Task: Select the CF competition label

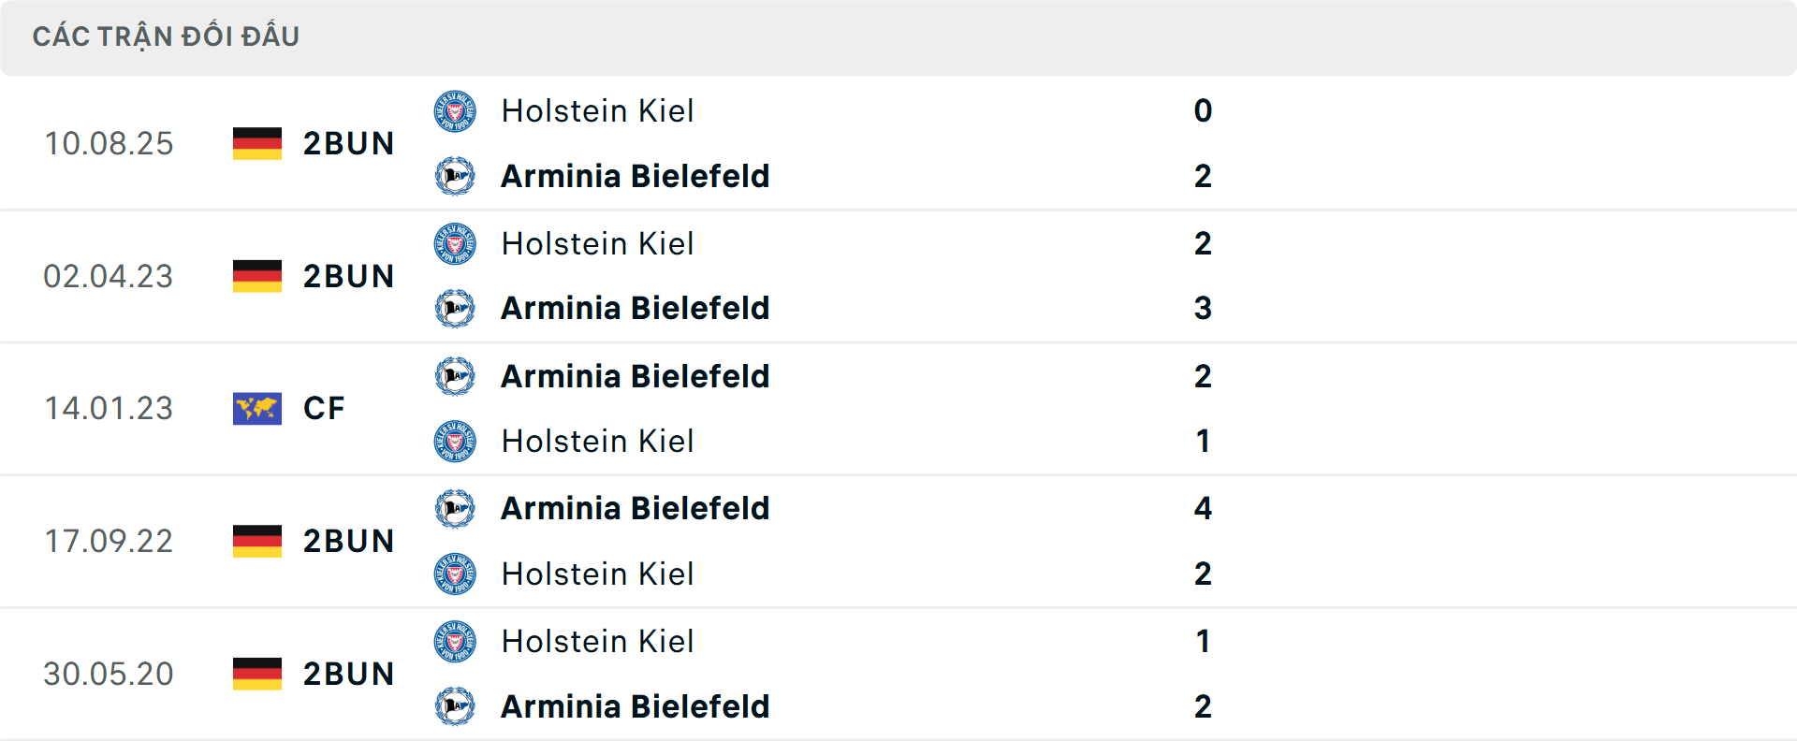Action: point(323,408)
